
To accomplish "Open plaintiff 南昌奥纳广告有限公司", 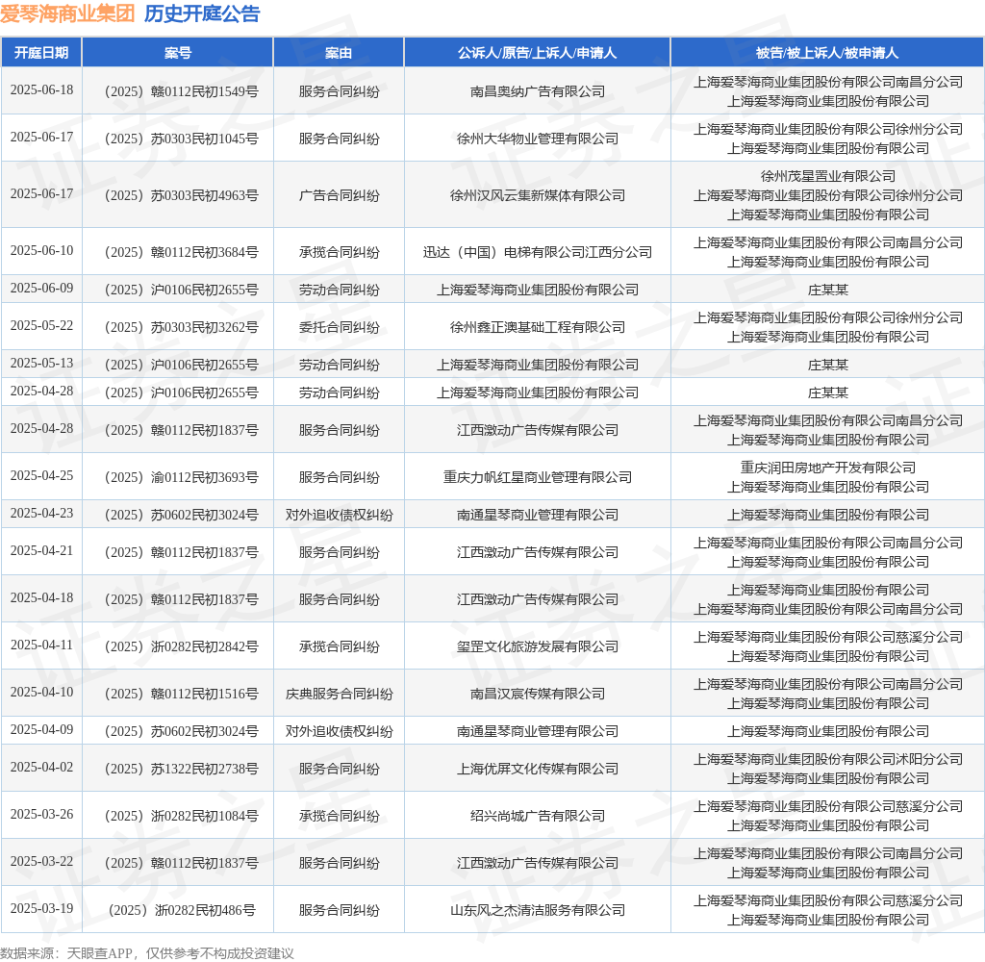I will 538,91.
